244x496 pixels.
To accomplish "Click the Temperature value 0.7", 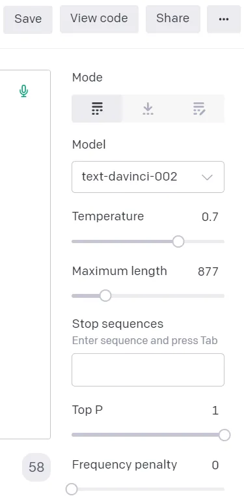I will click(x=210, y=217).
